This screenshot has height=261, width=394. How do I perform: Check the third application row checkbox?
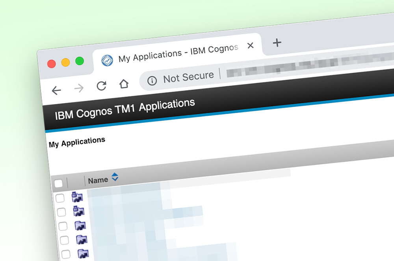point(63,226)
